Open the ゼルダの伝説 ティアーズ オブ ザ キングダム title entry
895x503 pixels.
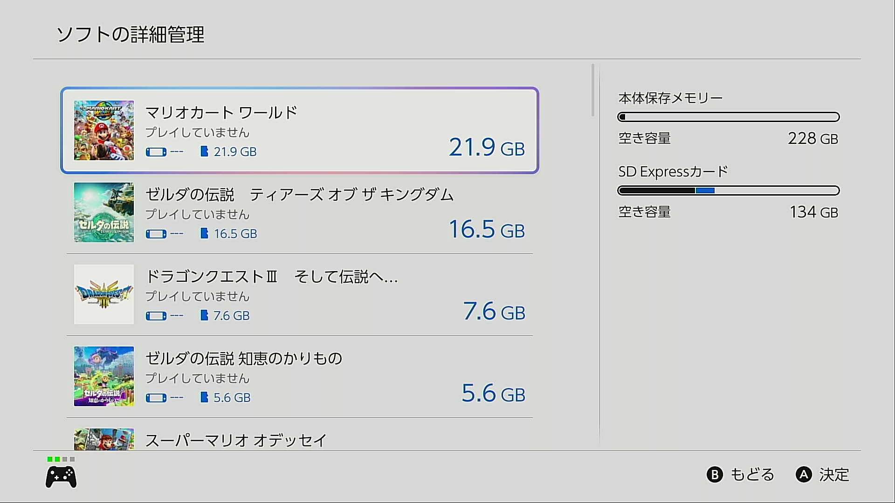coord(299,195)
